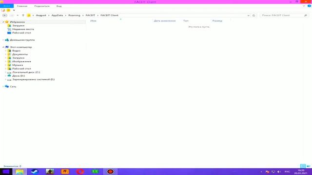Open Рабочий стол under Этот компьютер
The height and width of the screenshot is (175, 312).
tap(21, 69)
